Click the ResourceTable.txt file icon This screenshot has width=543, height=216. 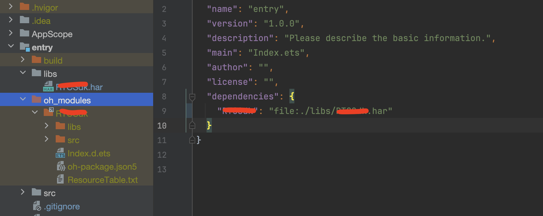(60, 179)
